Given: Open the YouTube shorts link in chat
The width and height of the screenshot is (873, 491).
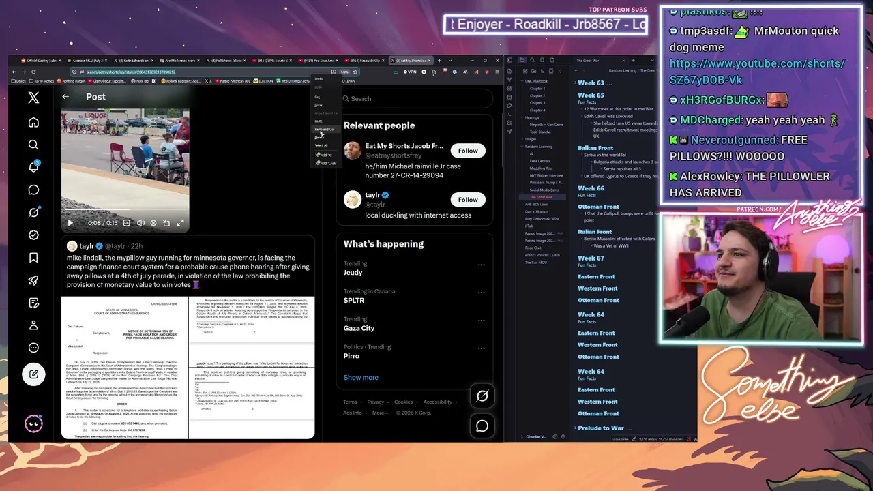Looking at the screenshot, I should (x=757, y=72).
